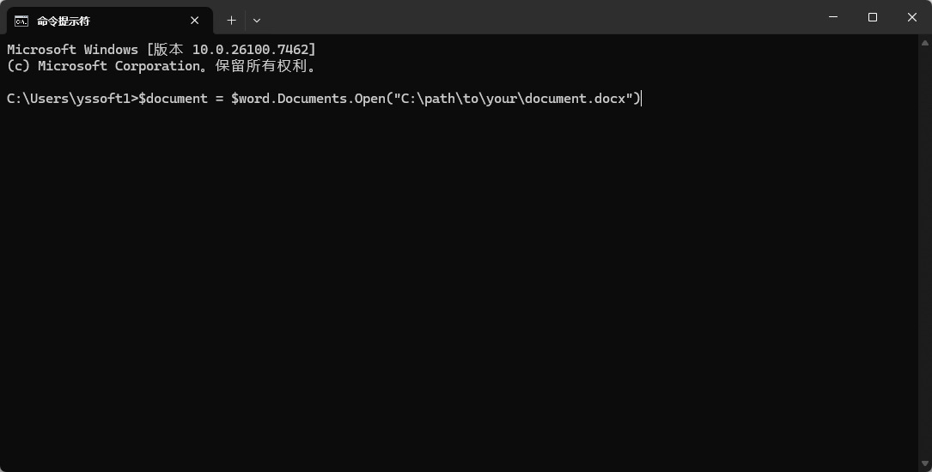Maximize the terminal window
Screen dimensions: 932x472
pyautogui.click(x=873, y=17)
